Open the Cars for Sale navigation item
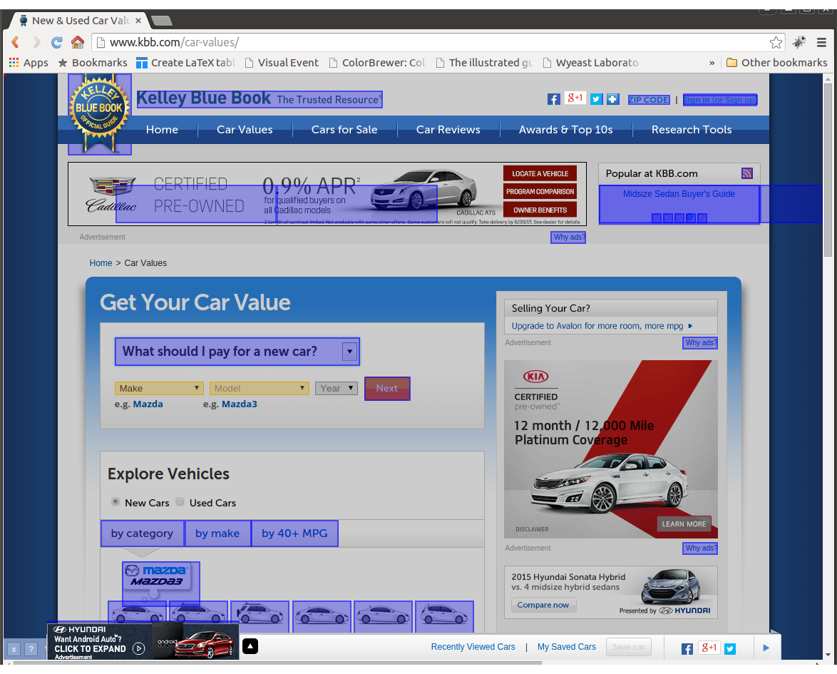 pyautogui.click(x=344, y=130)
